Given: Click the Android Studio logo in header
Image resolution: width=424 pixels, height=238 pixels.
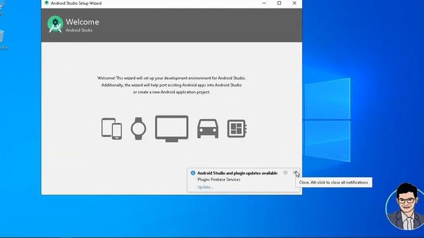Looking at the screenshot, I should coord(56,24).
